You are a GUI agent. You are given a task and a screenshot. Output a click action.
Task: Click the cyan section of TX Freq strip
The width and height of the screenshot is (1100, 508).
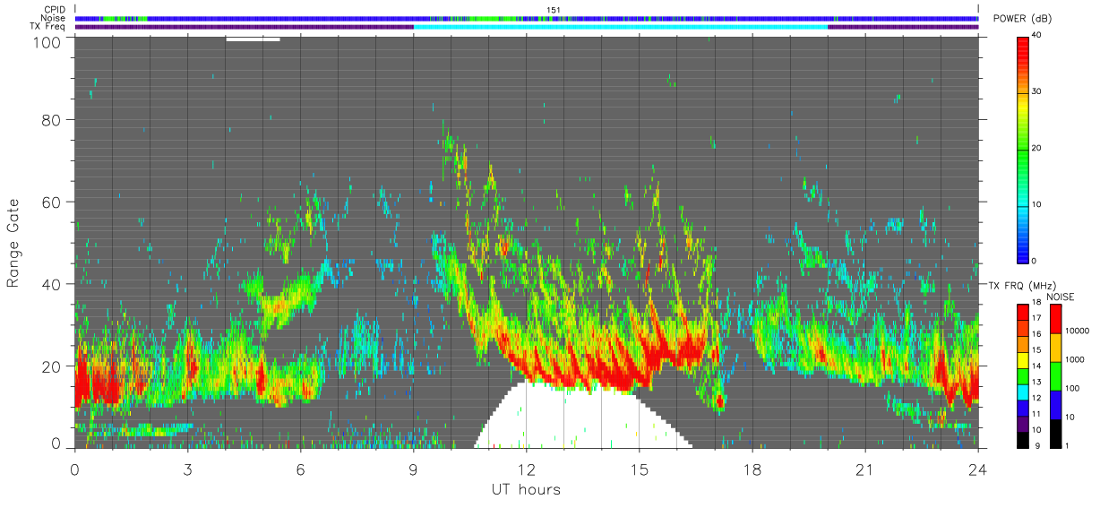621,27
